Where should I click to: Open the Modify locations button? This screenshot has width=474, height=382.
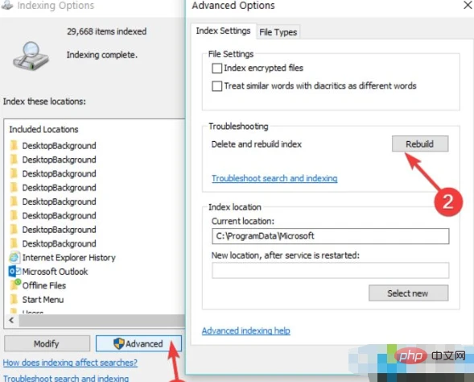tap(47, 343)
